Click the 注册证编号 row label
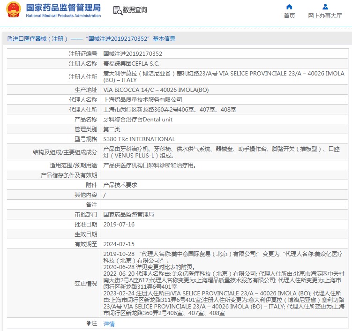 [83, 53]
